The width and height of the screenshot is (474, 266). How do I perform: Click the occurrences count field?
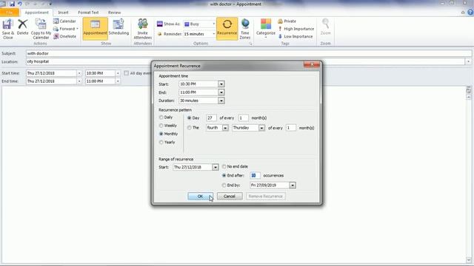(x=255, y=175)
